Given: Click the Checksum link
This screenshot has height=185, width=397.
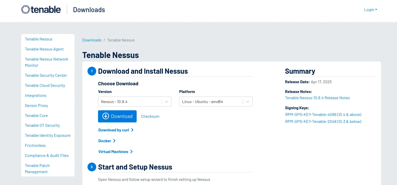Looking at the screenshot, I should coord(150,116).
